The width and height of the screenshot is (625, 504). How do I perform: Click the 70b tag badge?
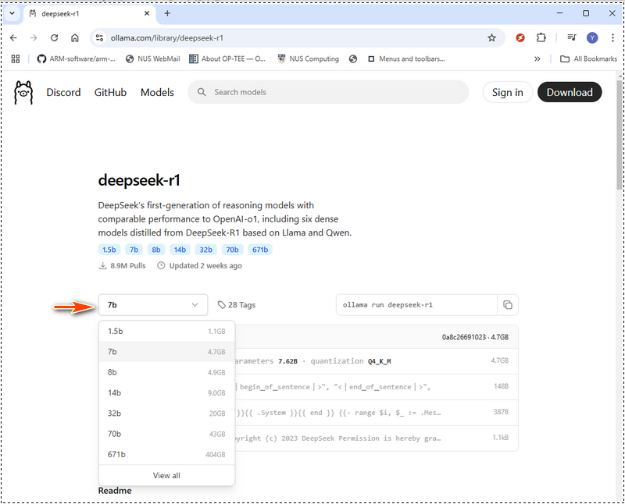pos(232,250)
